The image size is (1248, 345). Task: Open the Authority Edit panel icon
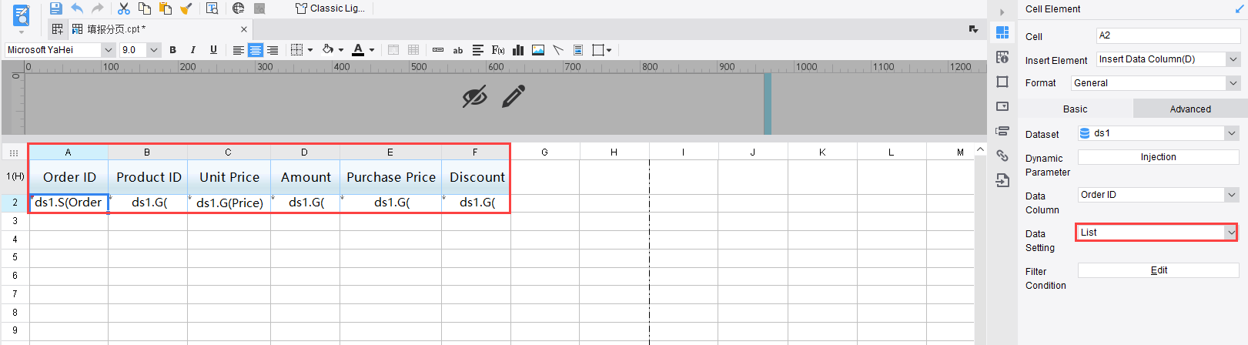coord(1002,180)
